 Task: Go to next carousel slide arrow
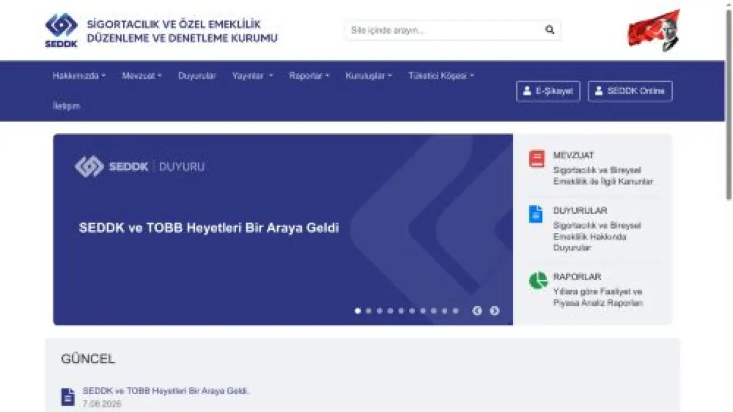click(494, 311)
